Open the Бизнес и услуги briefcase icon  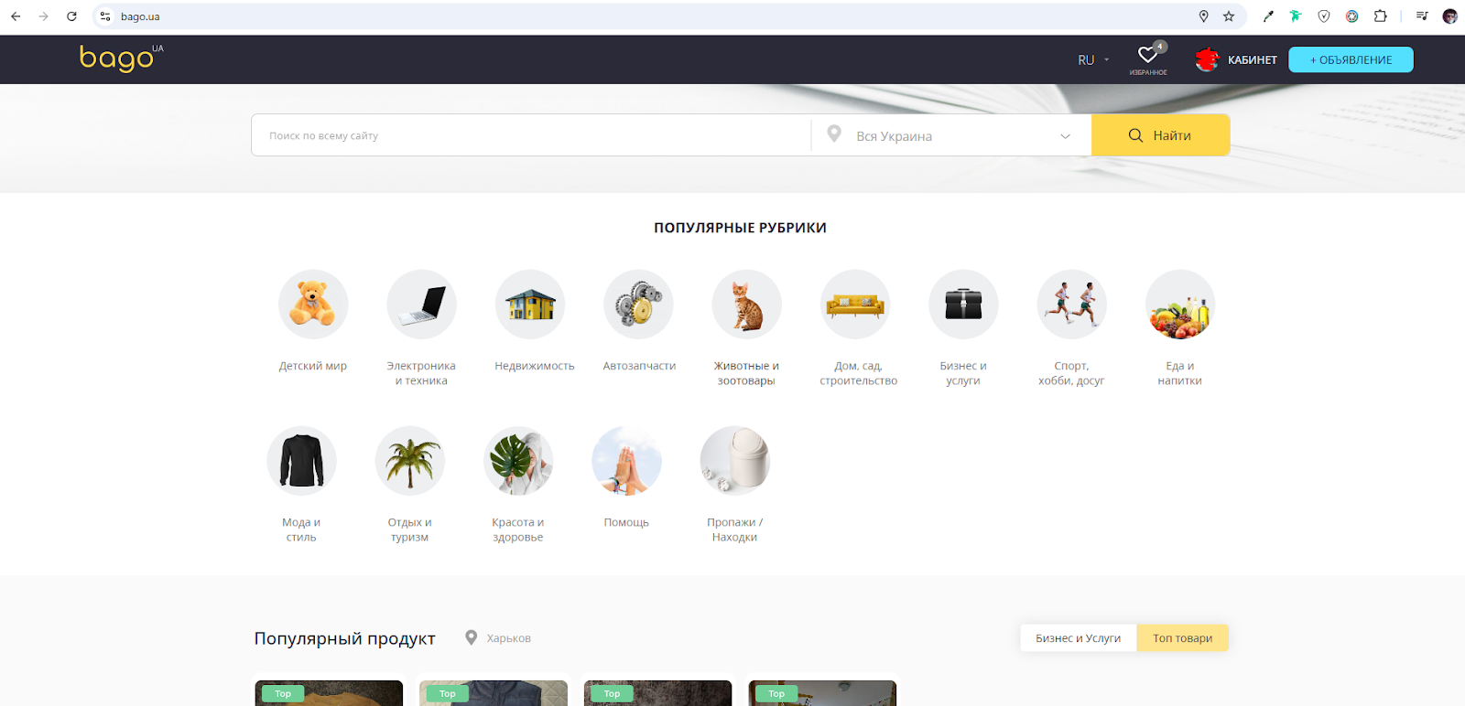963,304
